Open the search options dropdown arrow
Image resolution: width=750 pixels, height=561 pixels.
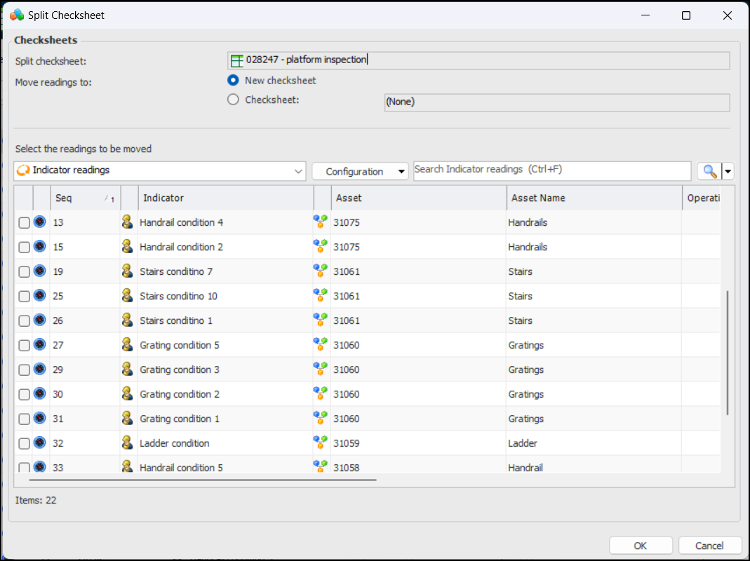[x=728, y=171]
